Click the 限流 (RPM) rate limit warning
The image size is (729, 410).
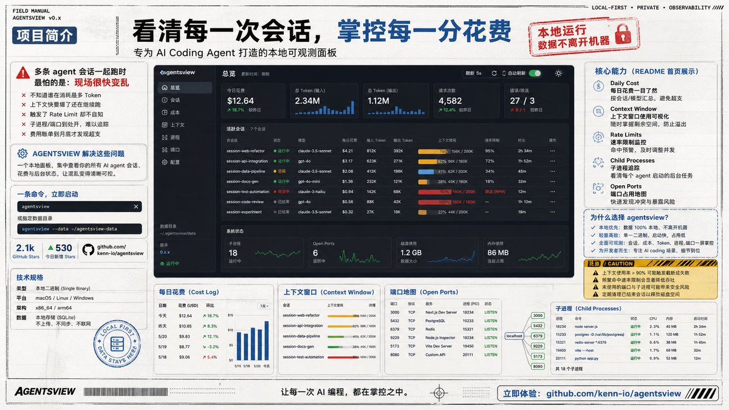(x=494, y=191)
